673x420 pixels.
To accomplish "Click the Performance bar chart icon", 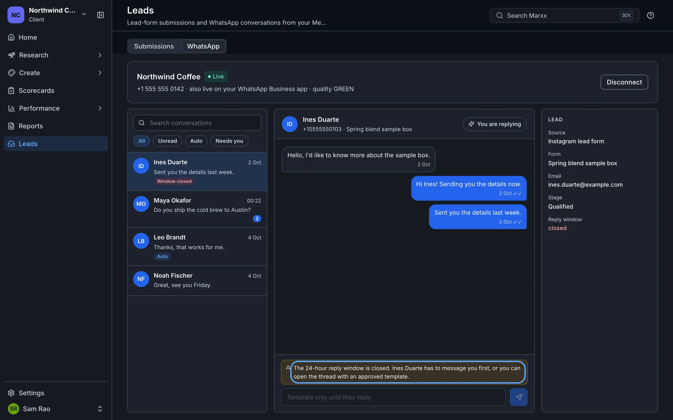I will [x=11, y=108].
